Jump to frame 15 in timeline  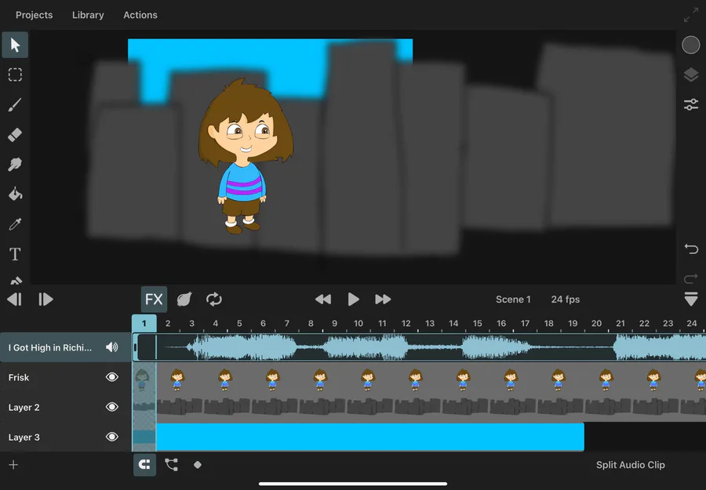pos(478,323)
